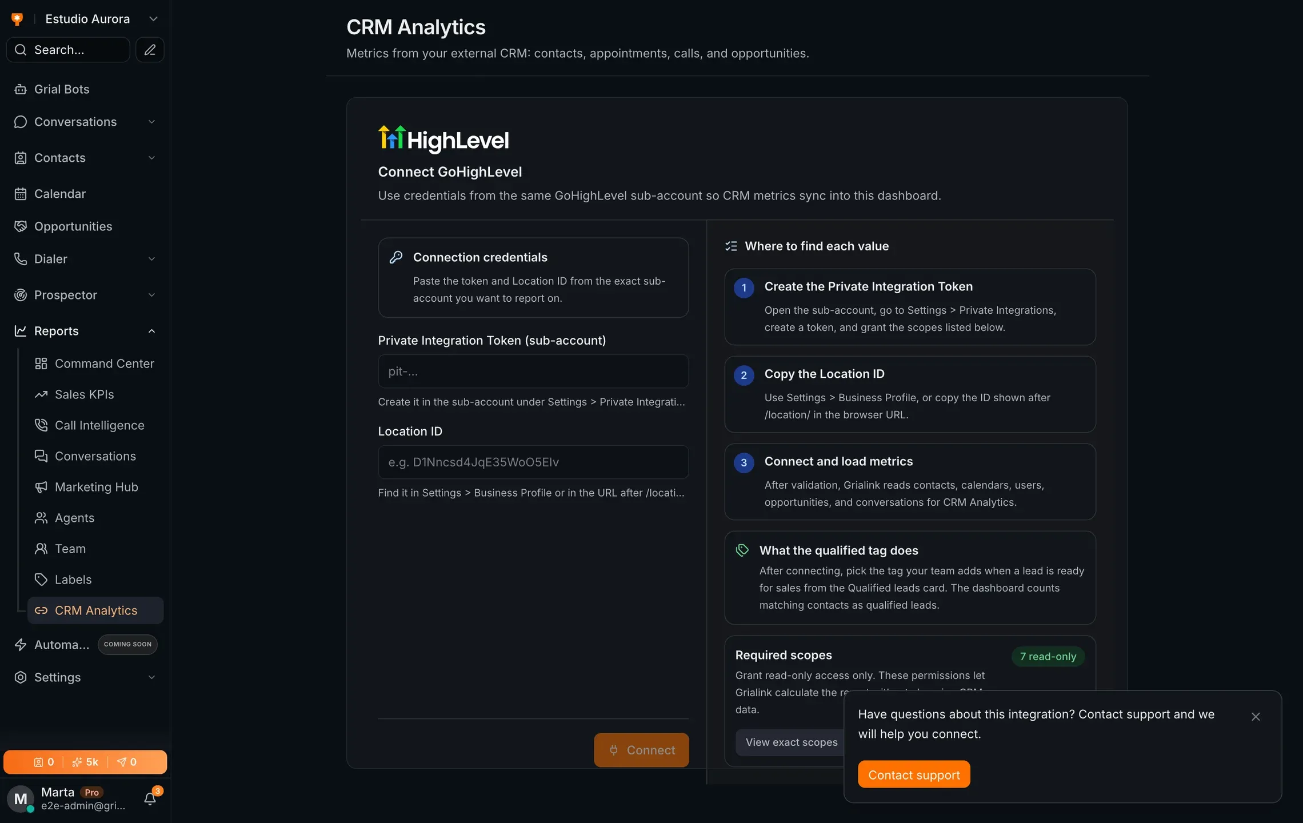
Task: Expand the Dialer section chevron
Action: [x=151, y=259]
